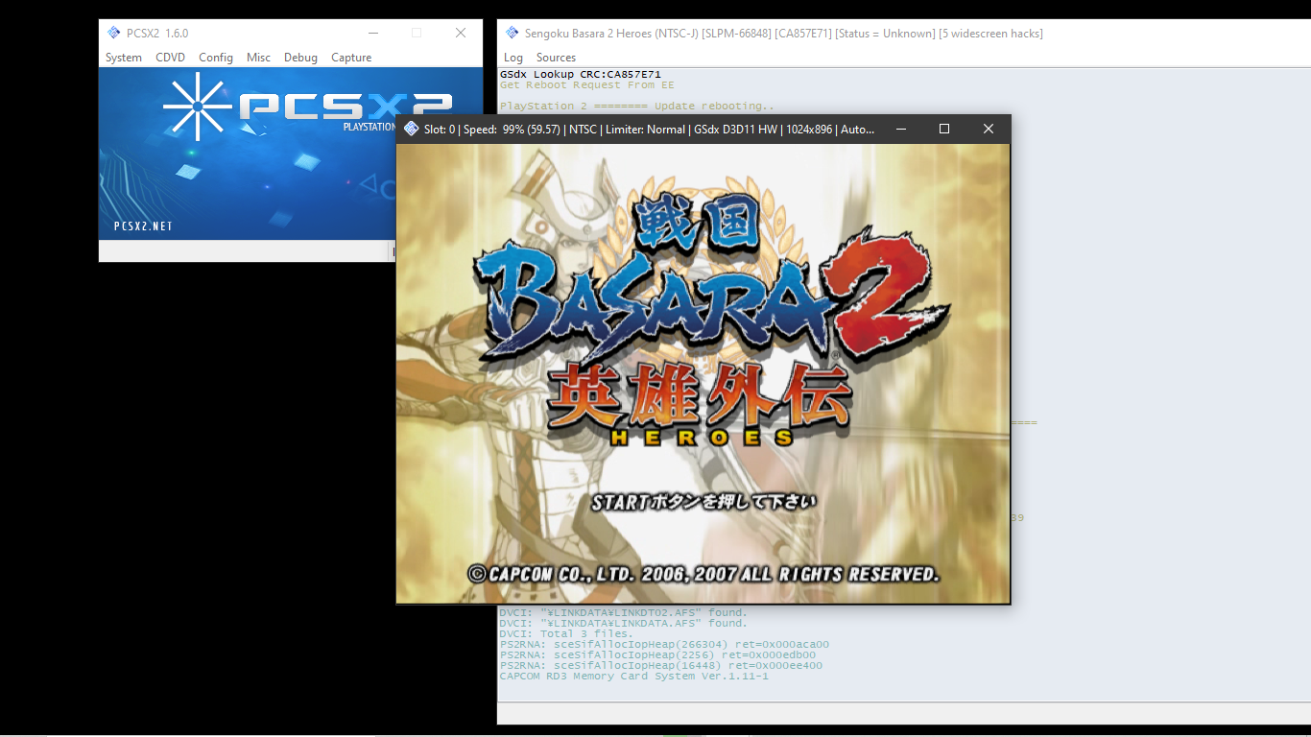
Task: Click the Capcom copyright text in game
Action: point(703,574)
